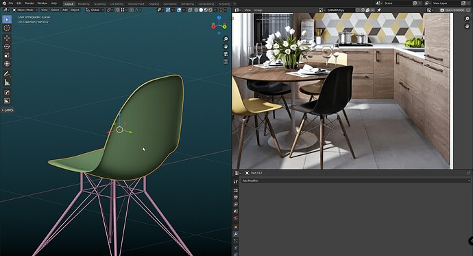Click the Blender logo menu icon
This screenshot has width=473, height=256.
coord(4,3)
